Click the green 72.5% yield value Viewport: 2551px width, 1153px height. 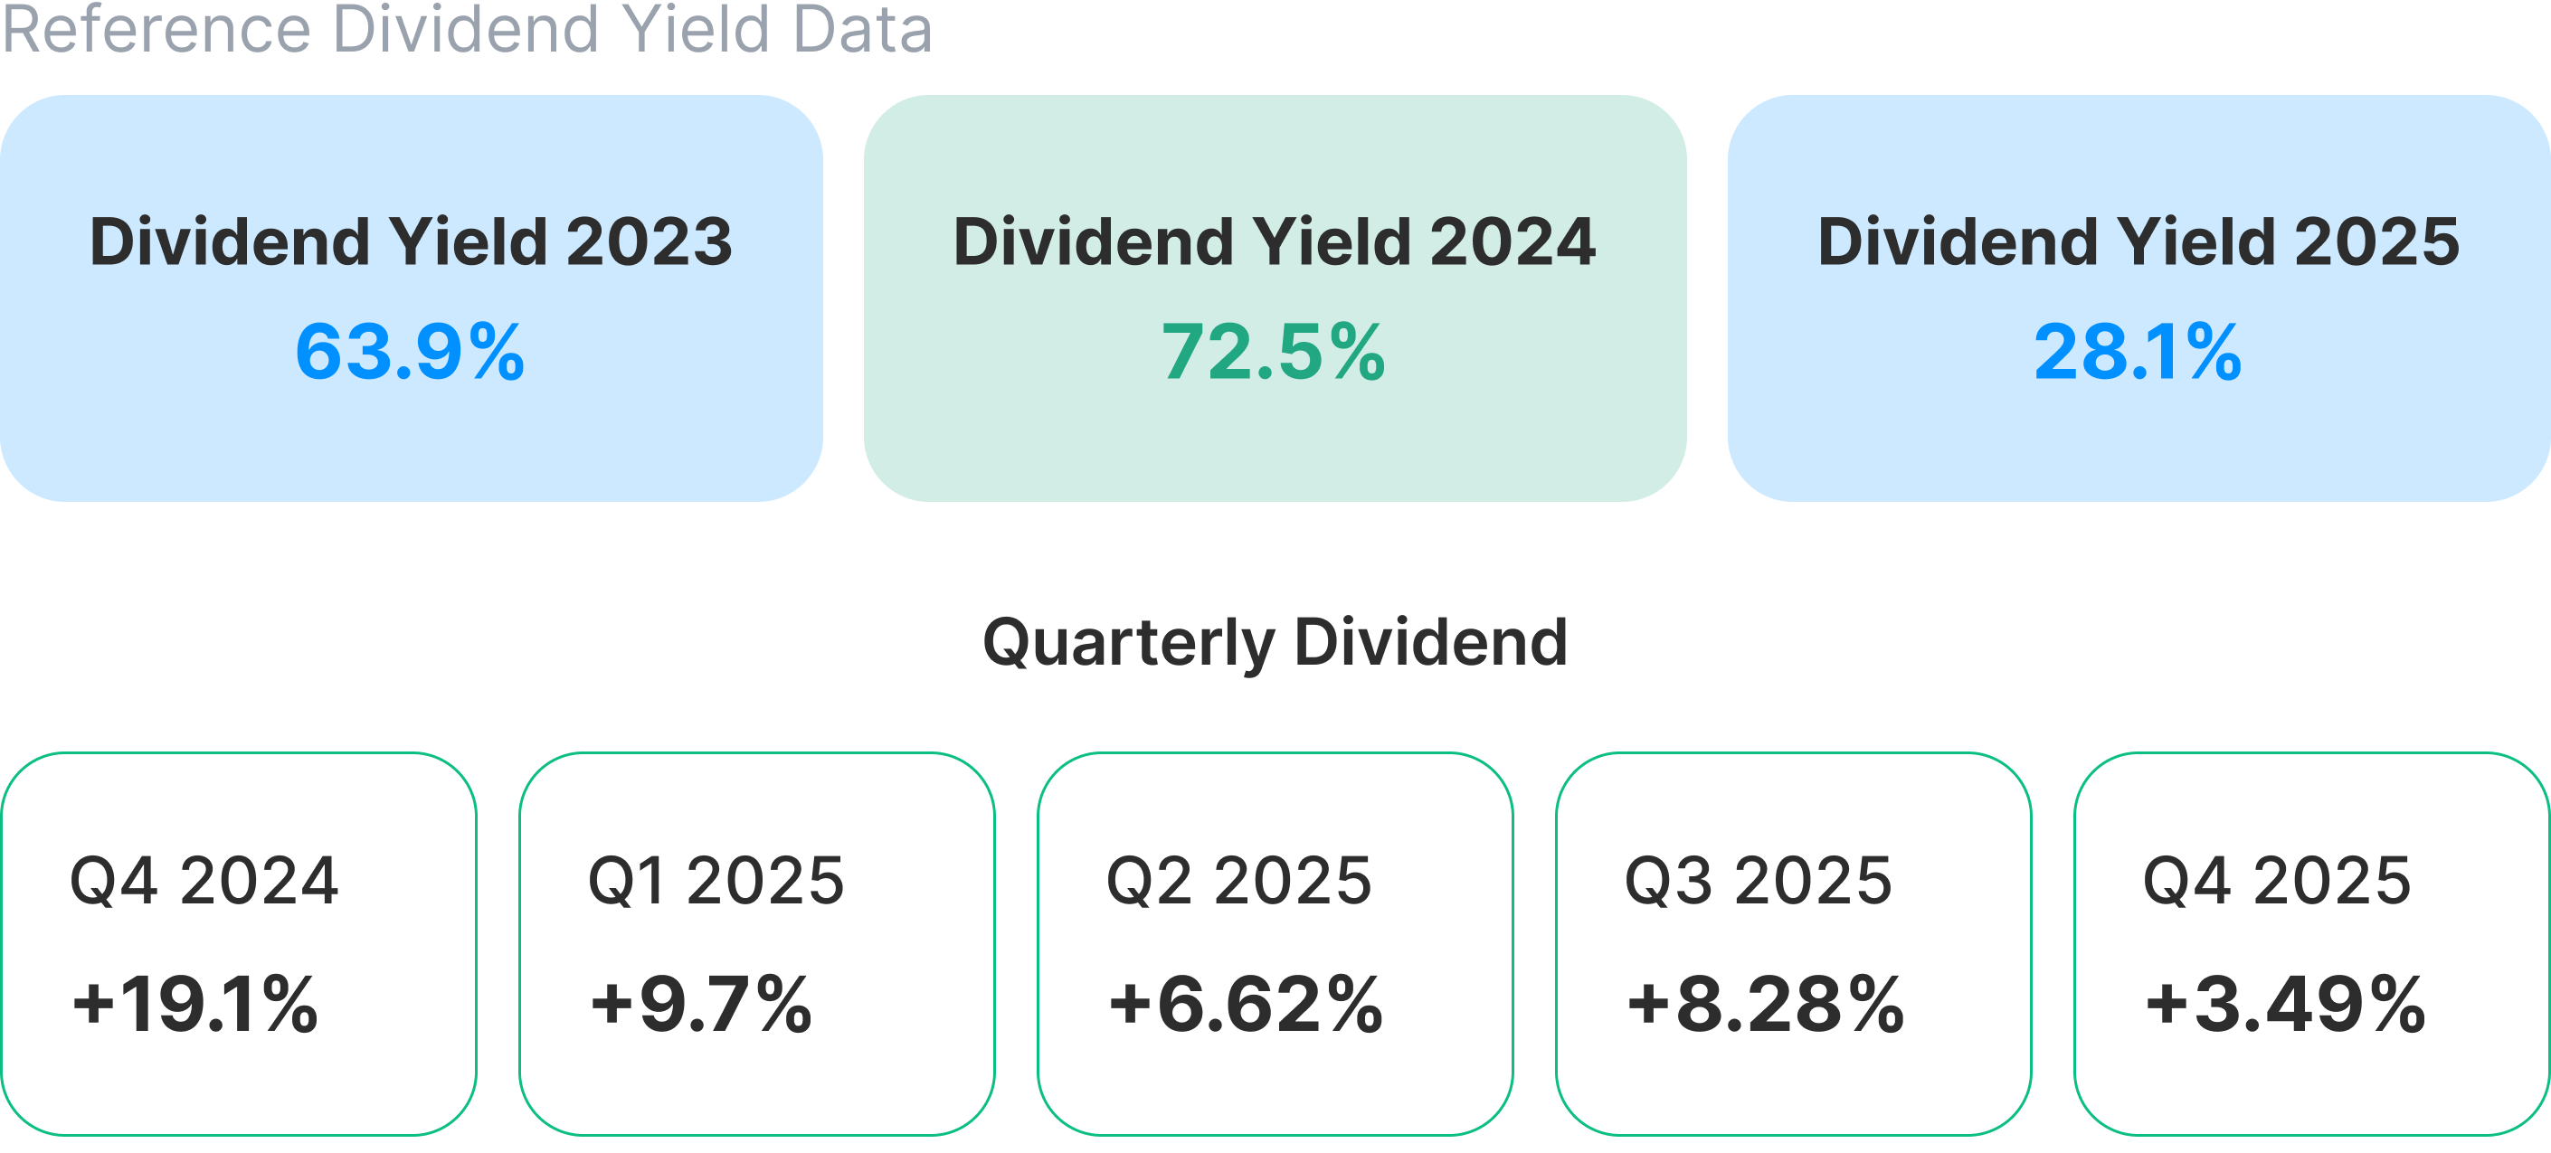click(1274, 353)
